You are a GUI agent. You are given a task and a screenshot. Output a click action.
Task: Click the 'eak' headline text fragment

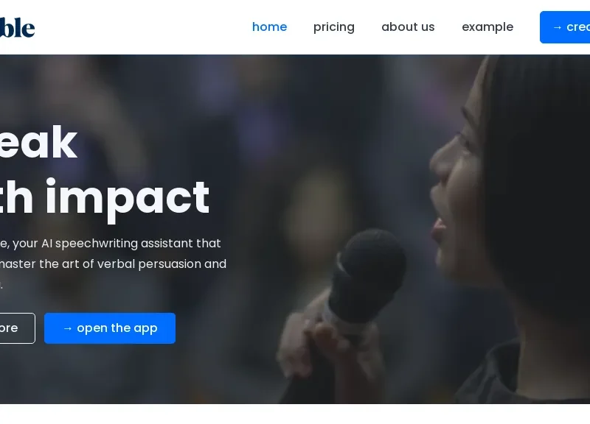[38, 142]
